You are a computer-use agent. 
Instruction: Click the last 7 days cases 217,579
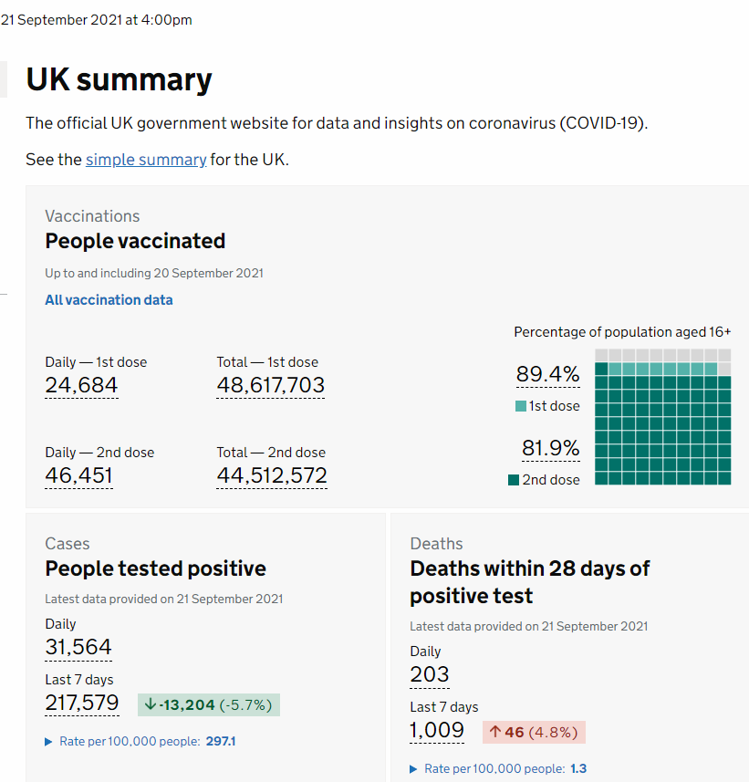(x=82, y=703)
